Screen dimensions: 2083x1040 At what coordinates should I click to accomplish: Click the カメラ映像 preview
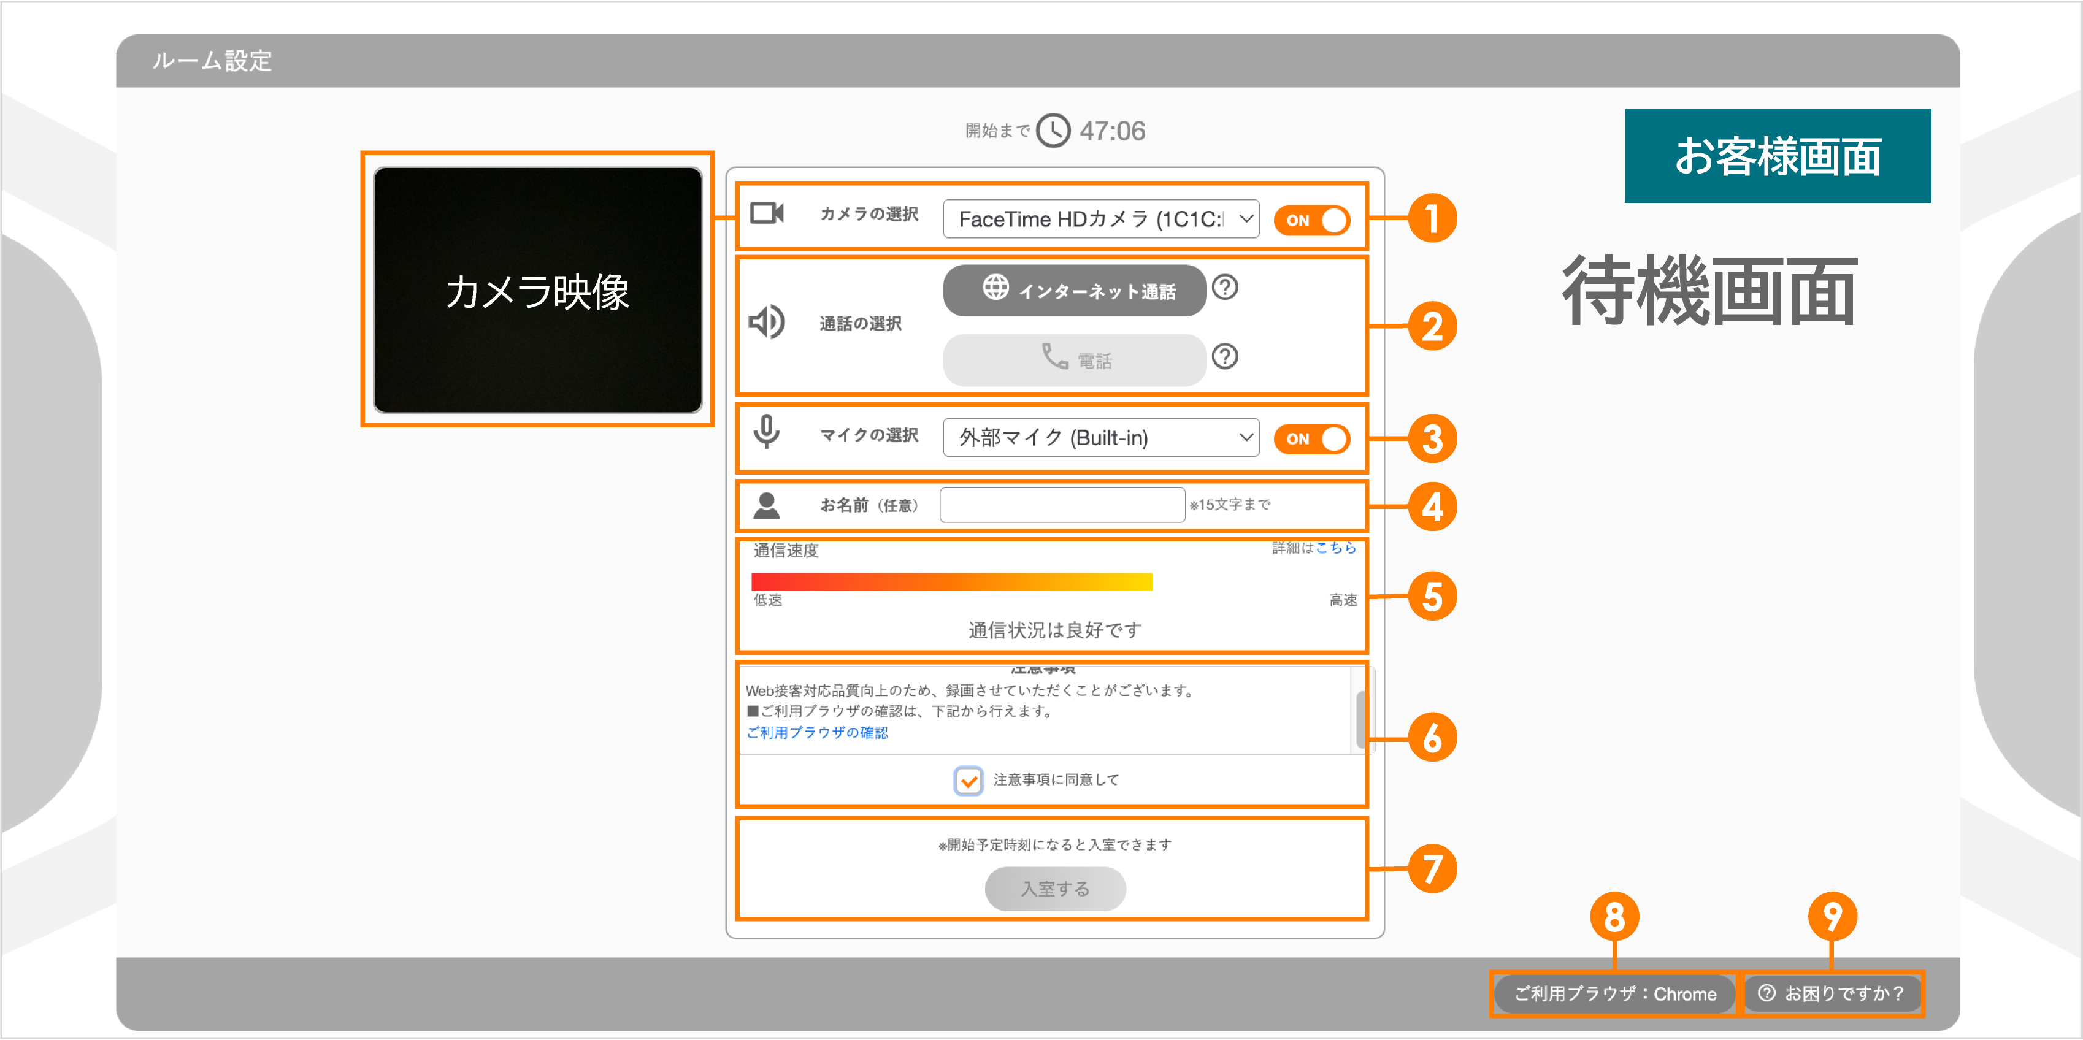(537, 289)
